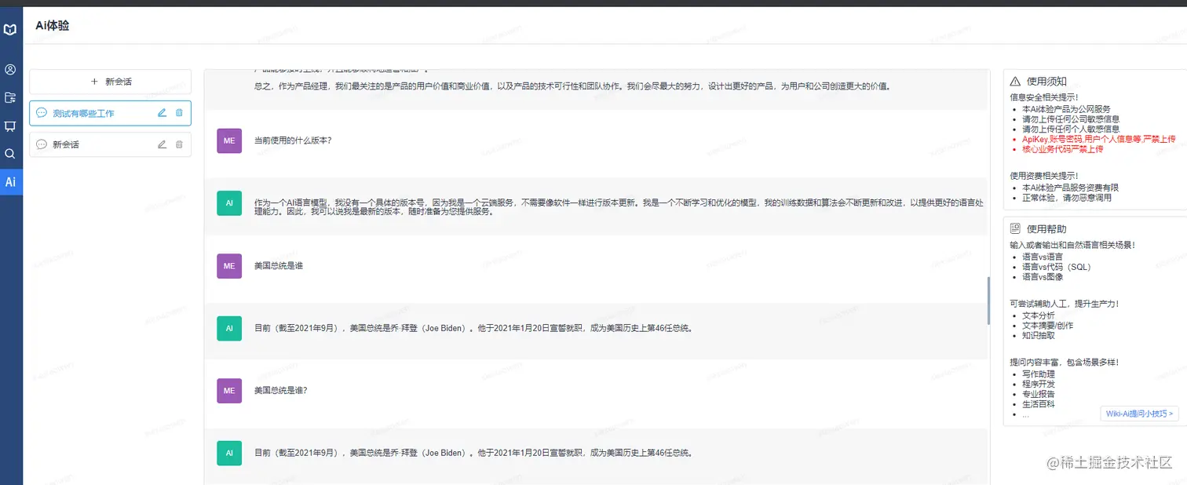This screenshot has height=485, width=1187.
Task: Open the Wiki-Ai提问小技巧 link
Action: point(1140,413)
